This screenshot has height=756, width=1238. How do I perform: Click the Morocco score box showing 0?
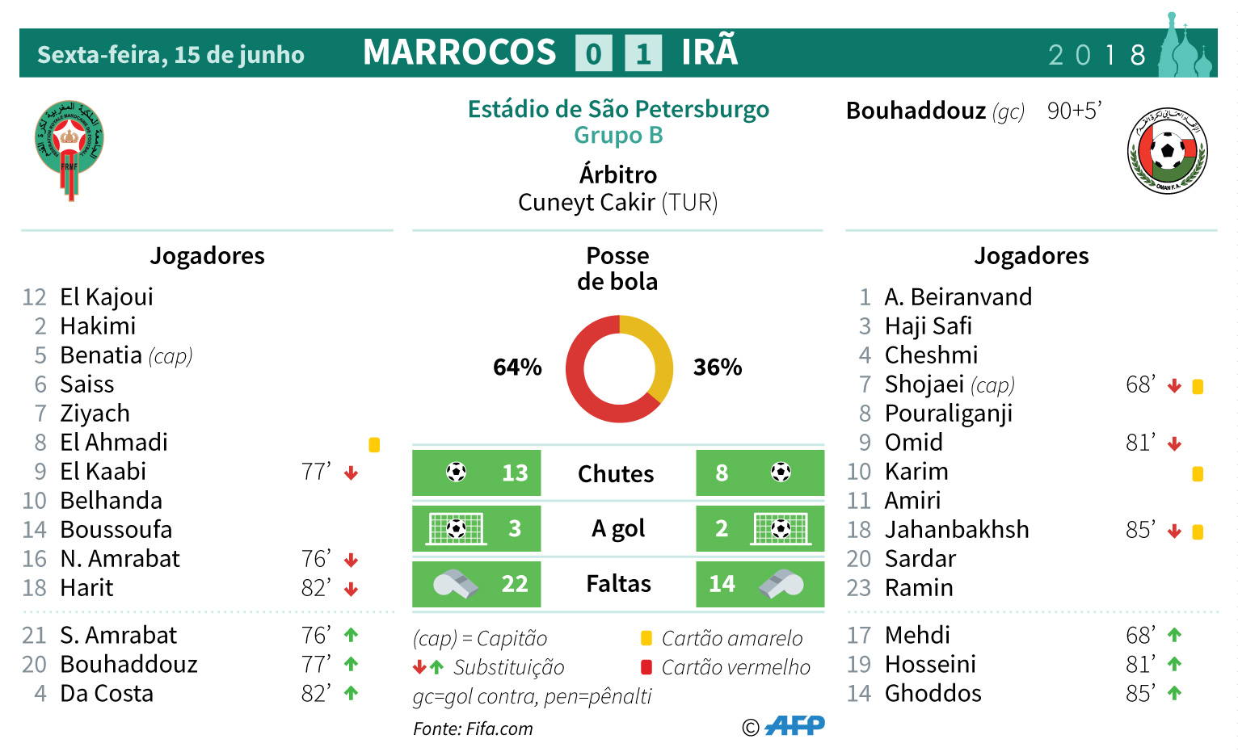pos(593,53)
